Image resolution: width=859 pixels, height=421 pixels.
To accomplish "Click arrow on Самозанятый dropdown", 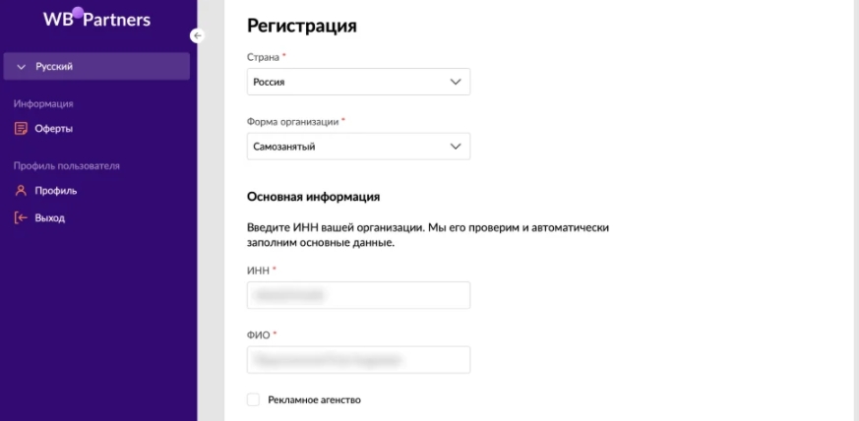I will pos(456,147).
